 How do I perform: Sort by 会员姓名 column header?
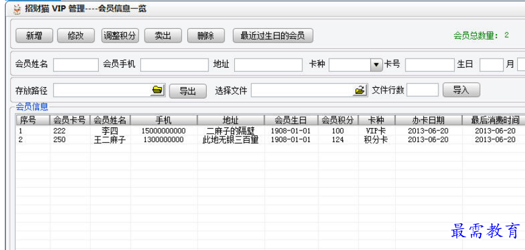110,120
